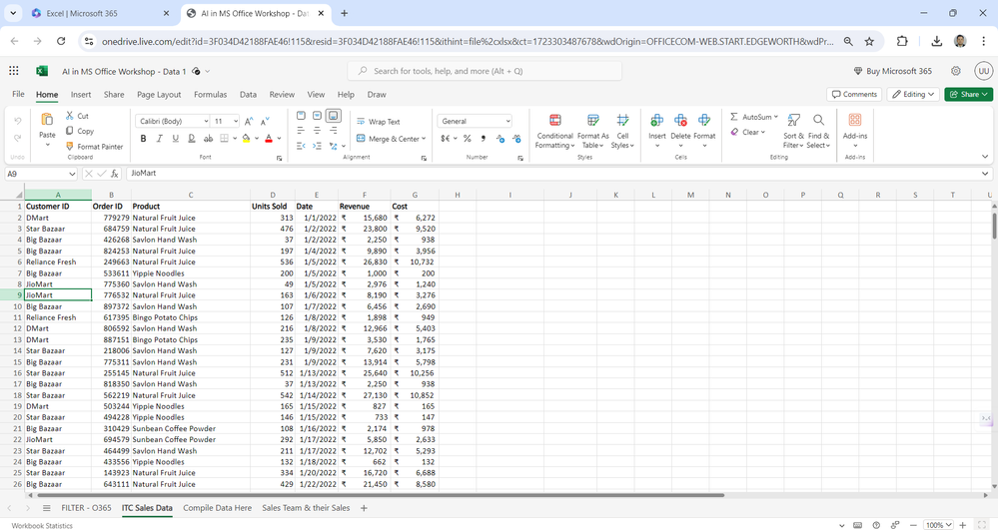Image resolution: width=998 pixels, height=530 pixels.
Task: Open the Editing mode dropdown button
Action: [913, 94]
